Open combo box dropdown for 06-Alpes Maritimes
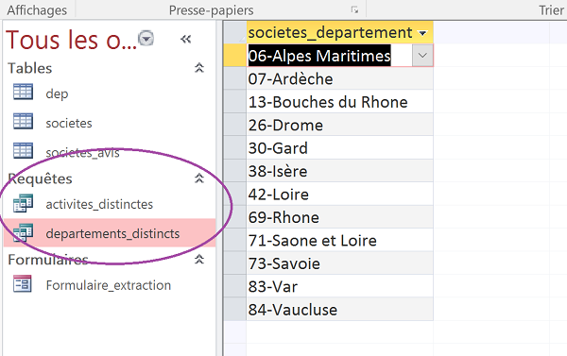 [x=422, y=56]
